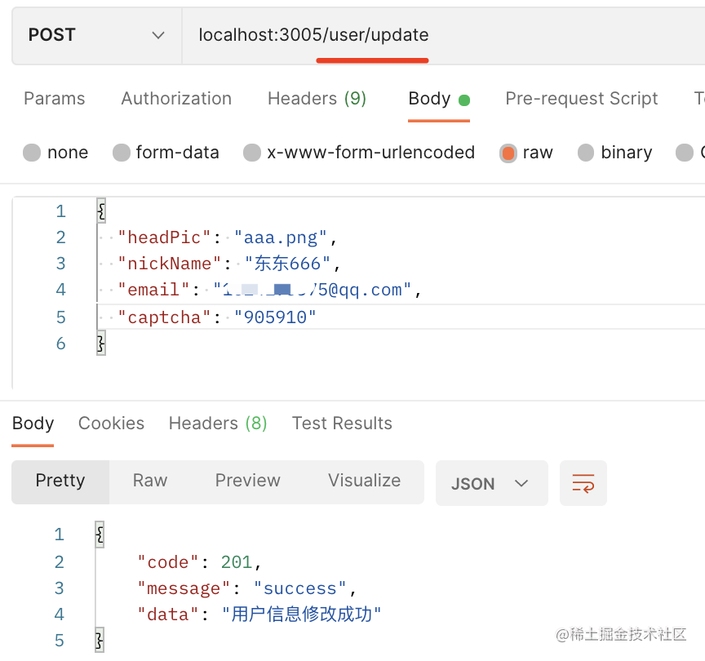View response Headers (8) tab
Viewport: 705px width, 661px height.
(218, 424)
